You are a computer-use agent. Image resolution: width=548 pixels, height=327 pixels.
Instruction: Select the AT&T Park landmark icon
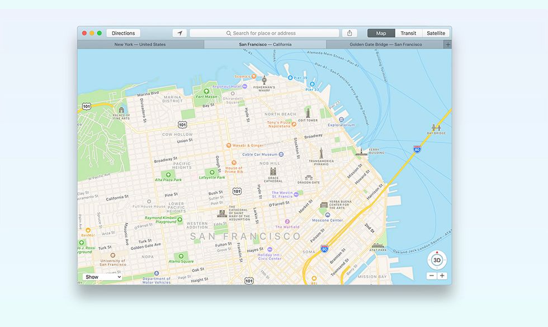(x=378, y=245)
